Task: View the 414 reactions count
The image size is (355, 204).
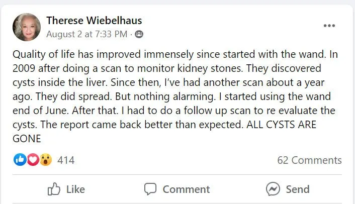Action: [x=66, y=160]
